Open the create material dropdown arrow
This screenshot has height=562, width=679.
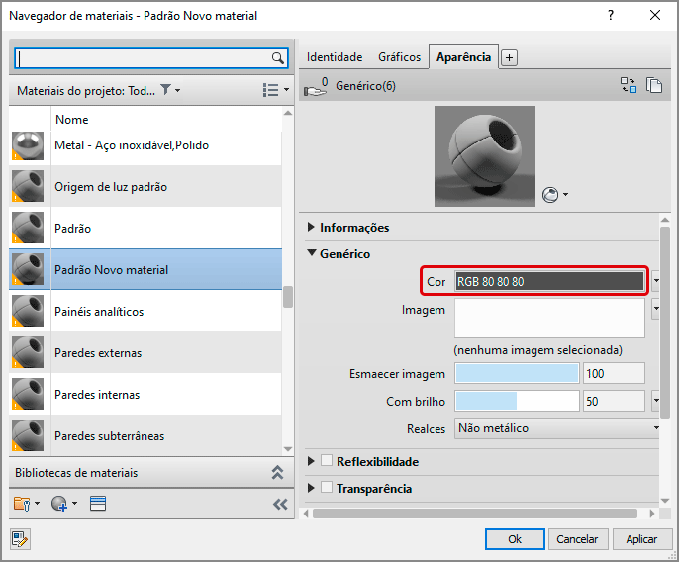pos(74,503)
